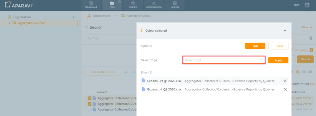Expand the Aggregator-Collector tree node

[9, 23]
